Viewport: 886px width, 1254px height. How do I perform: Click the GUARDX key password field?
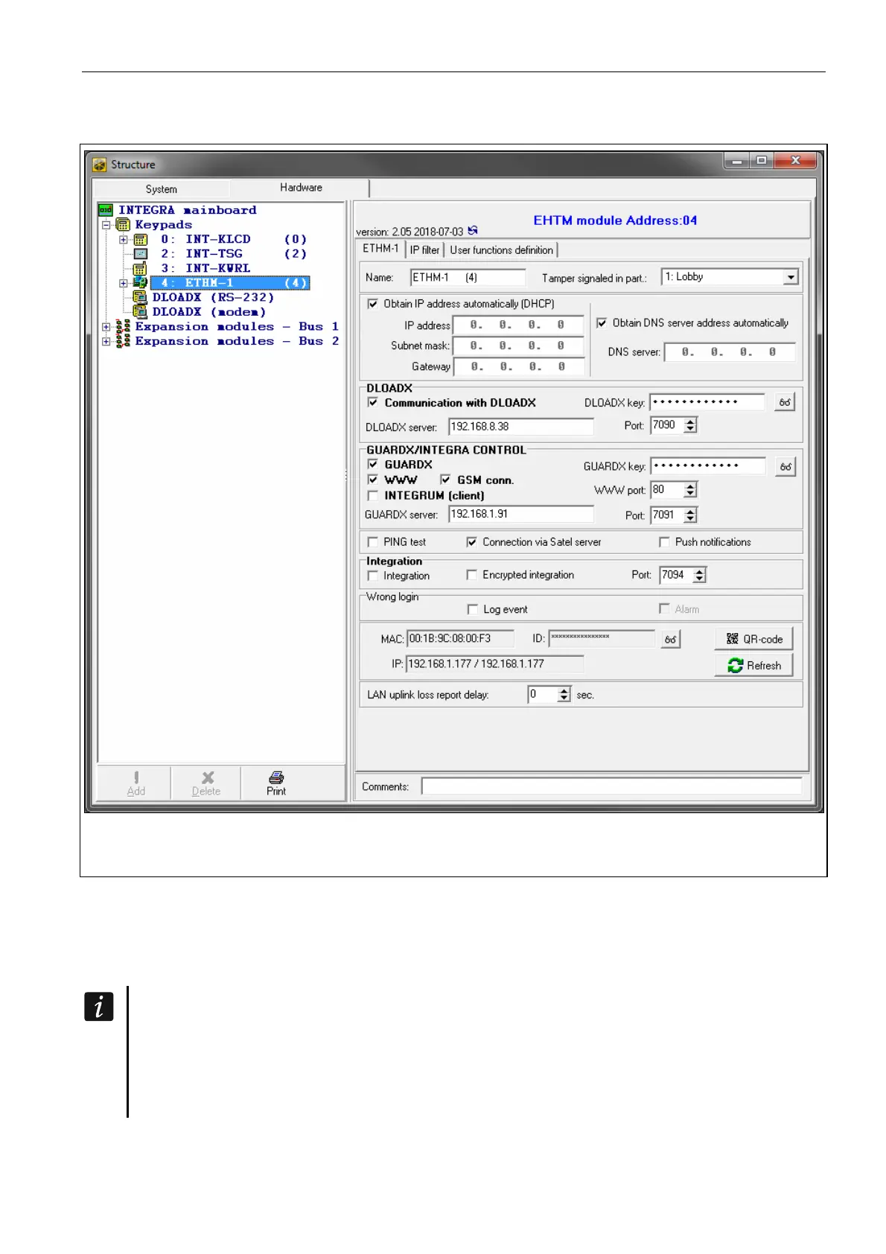707,466
